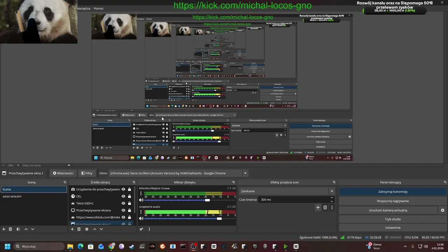Unlock the Tekst (GDI+) source
The height and width of the screenshot is (252, 448).
click(x=129, y=203)
